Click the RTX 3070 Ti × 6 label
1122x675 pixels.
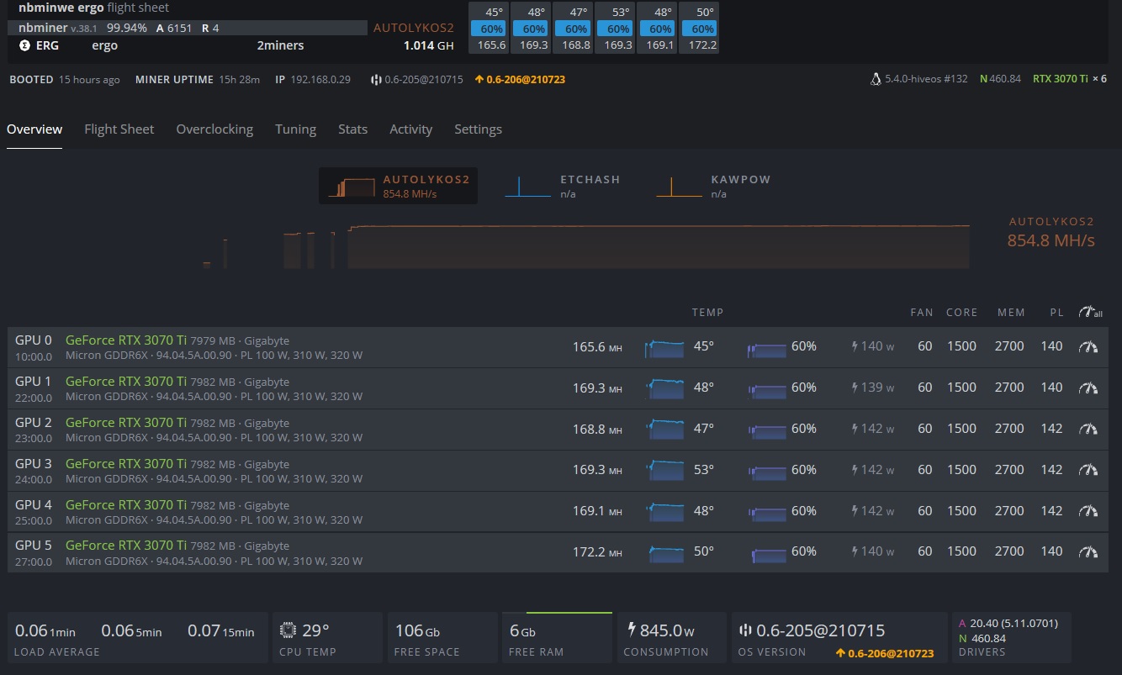click(x=1070, y=79)
